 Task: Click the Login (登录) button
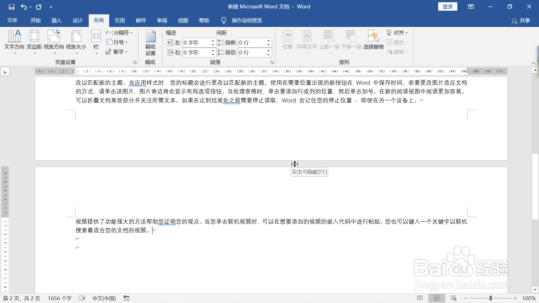pyautogui.click(x=447, y=7)
